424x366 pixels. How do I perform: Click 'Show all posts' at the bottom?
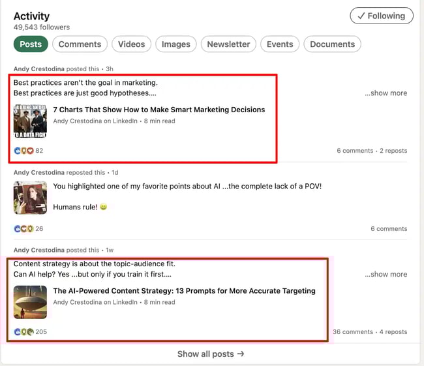click(x=211, y=354)
